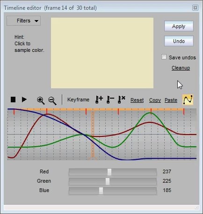Viewport: 203px width, 214px height.
Task: Click the Blue slider handle
Action: (101, 191)
